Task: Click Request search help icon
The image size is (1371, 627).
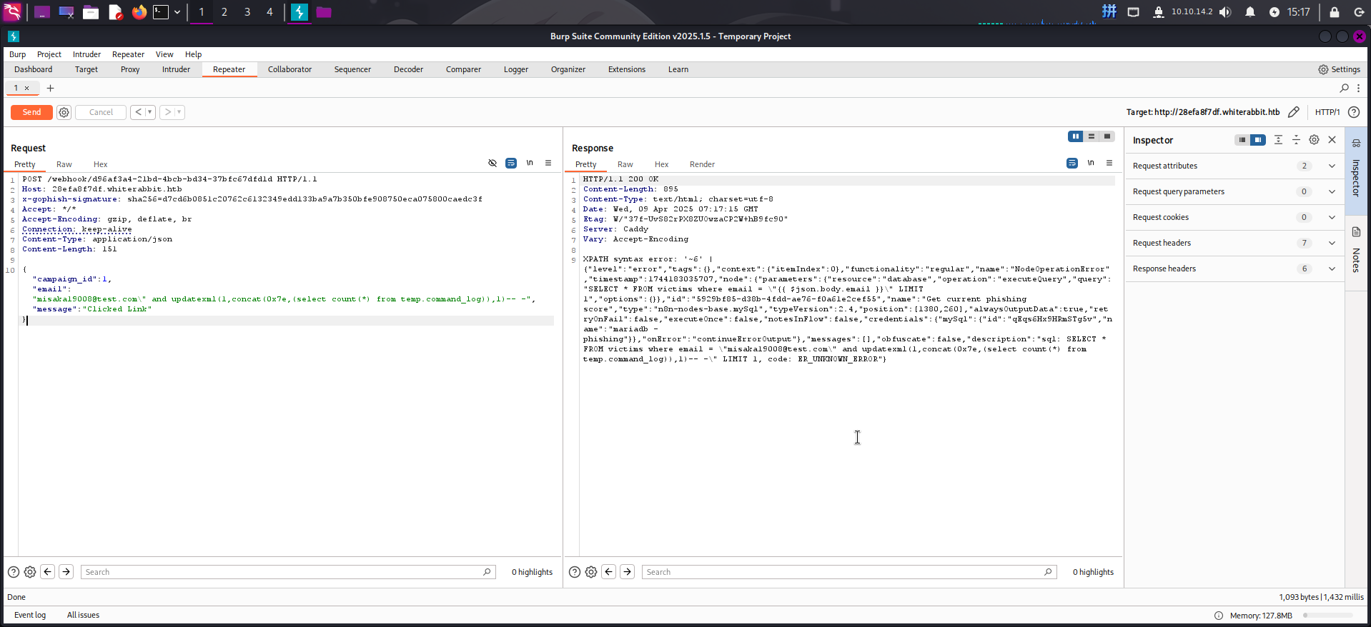Action: tap(14, 572)
